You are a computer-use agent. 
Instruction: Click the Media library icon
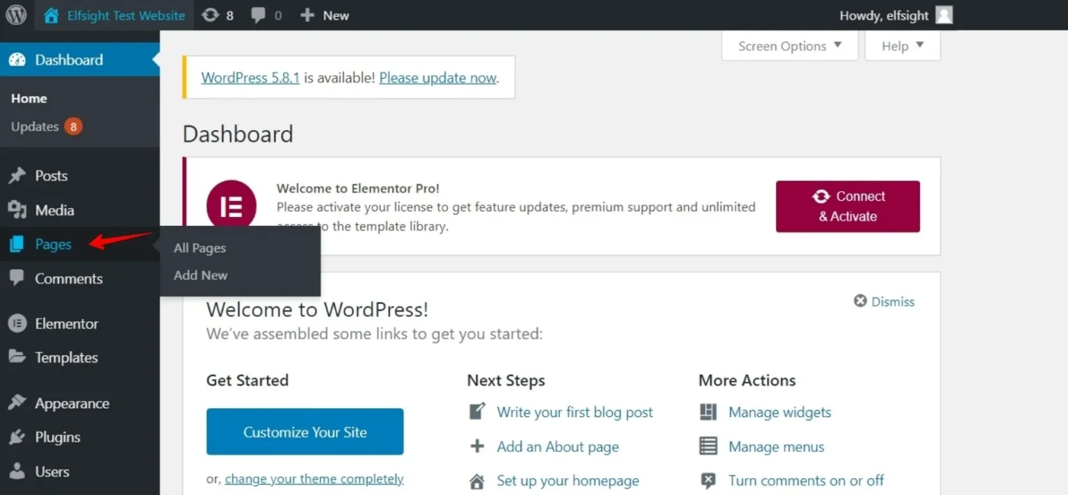click(x=18, y=210)
